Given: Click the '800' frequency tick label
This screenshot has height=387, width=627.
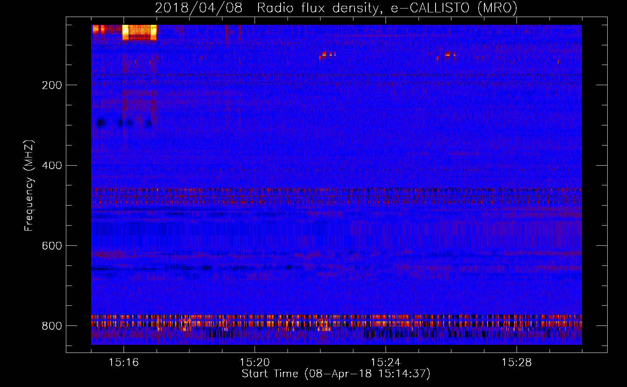Looking at the screenshot, I should click(52, 326).
